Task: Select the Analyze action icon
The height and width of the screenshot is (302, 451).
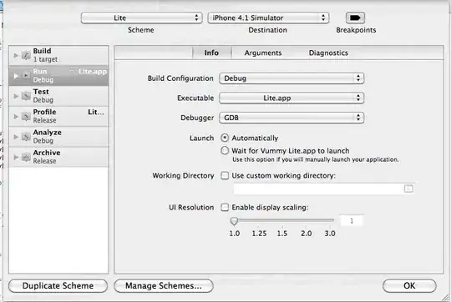Action: tap(26, 137)
